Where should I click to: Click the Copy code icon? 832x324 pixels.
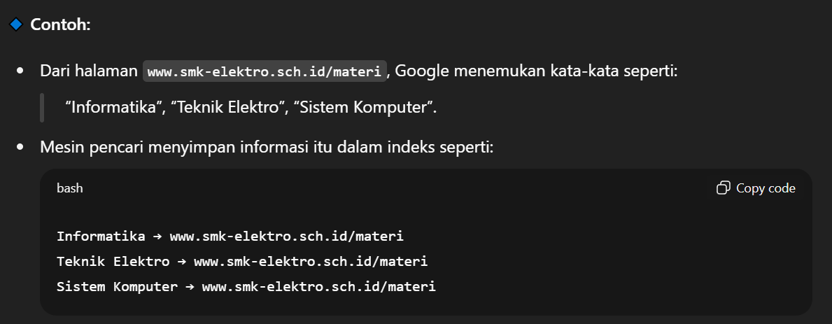tap(723, 188)
